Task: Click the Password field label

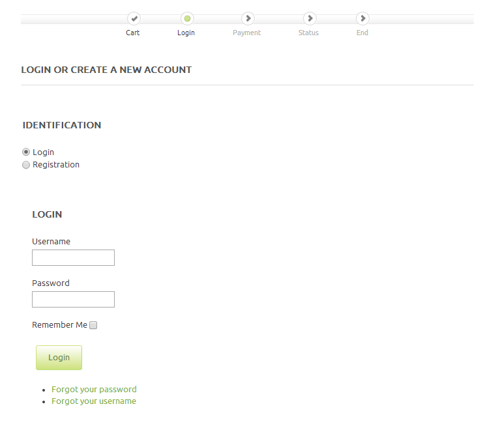Action: click(51, 283)
